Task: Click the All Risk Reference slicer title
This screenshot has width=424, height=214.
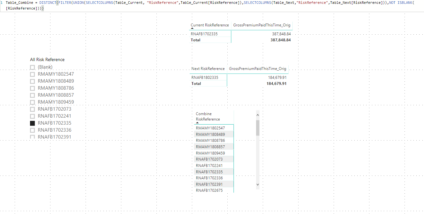Action: click(47, 60)
